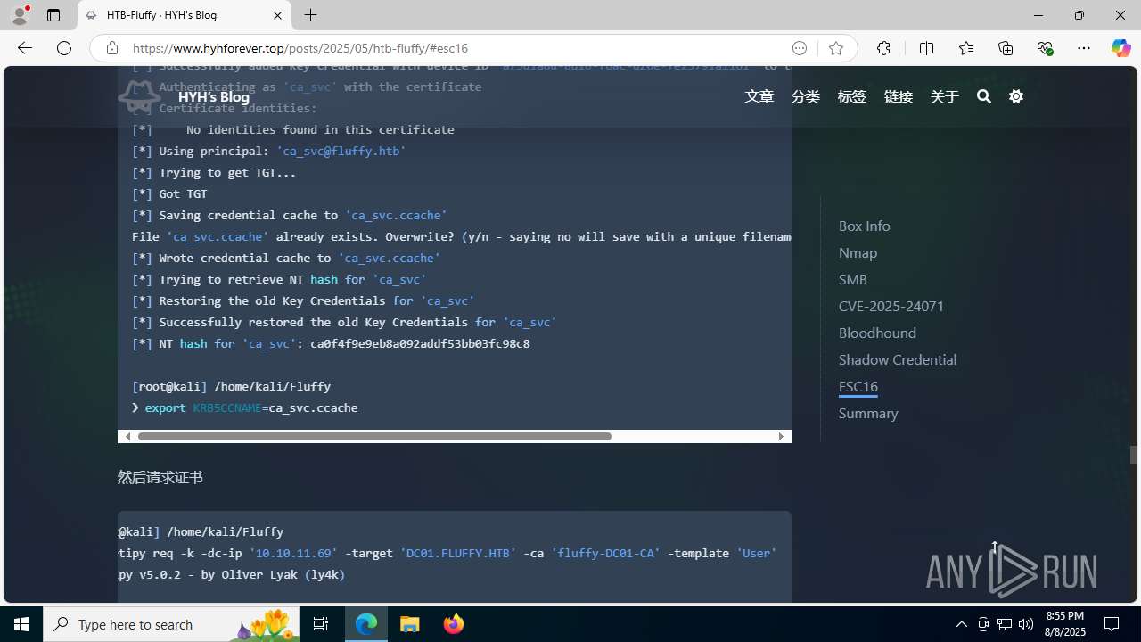
Task: View site information lock icon
Action: [111, 48]
